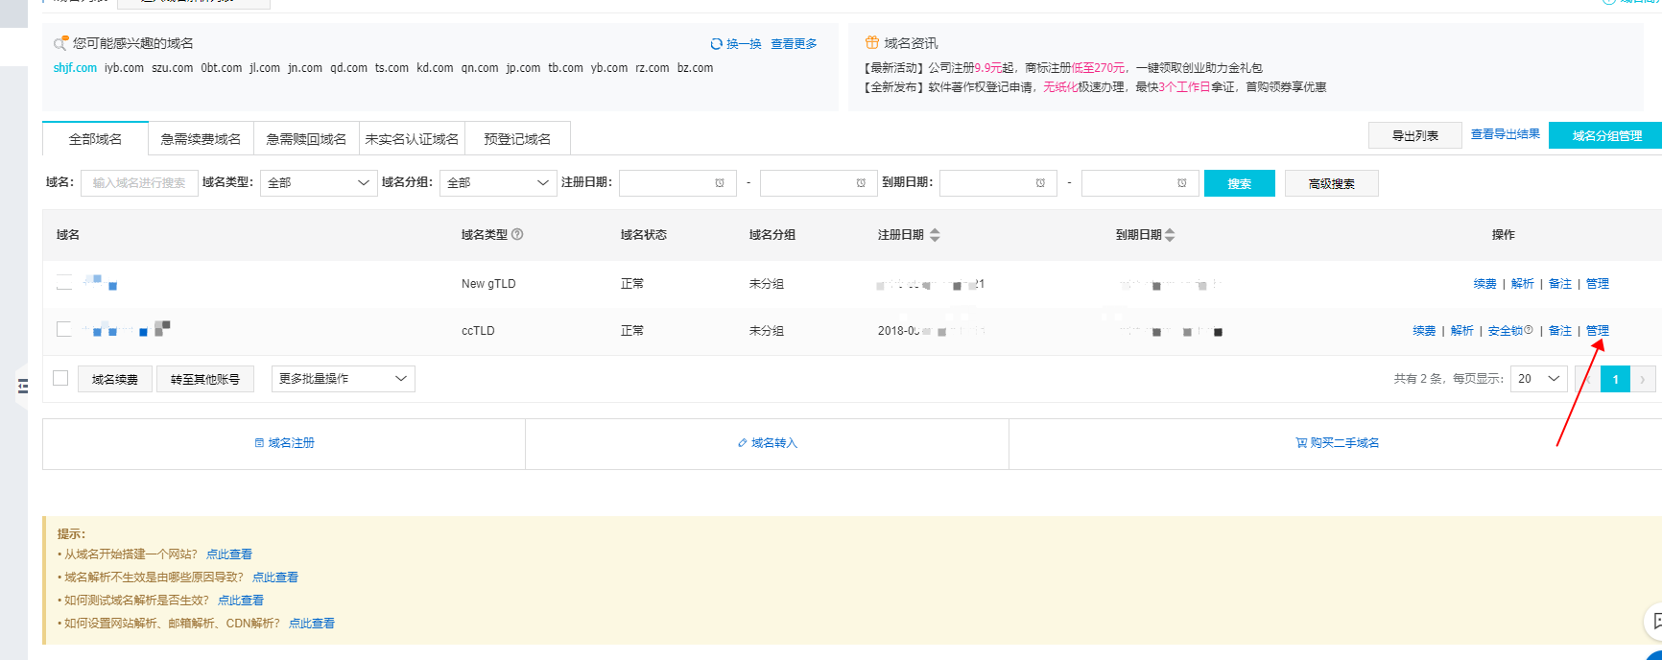Click 续费 in the ccTLD row

(1425, 330)
